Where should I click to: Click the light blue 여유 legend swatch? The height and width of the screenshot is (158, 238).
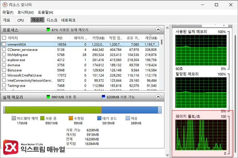[128, 118]
